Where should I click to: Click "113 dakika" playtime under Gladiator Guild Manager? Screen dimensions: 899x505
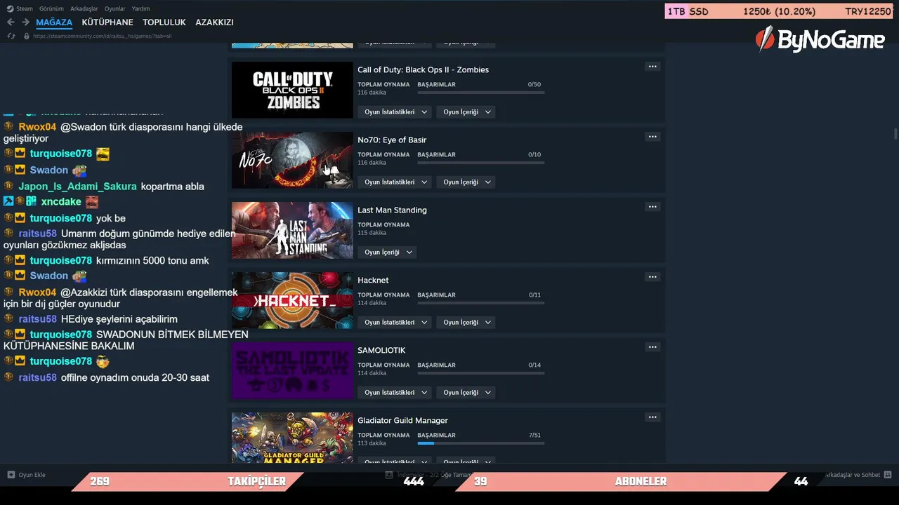click(372, 443)
